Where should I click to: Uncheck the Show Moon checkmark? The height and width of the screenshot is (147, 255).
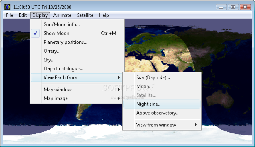35,33
